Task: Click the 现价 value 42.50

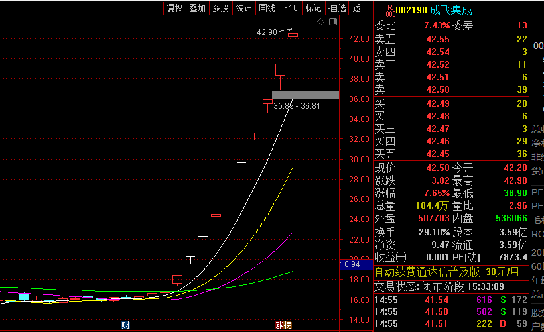Action: (x=438, y=168)
